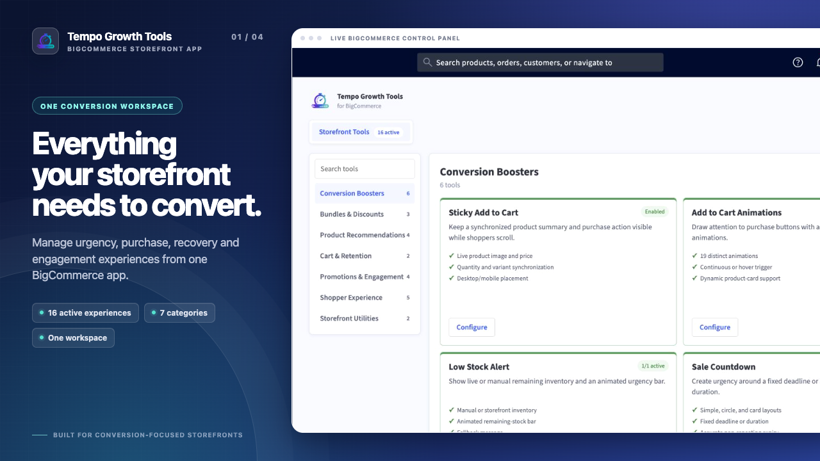Click the Desktop/mobile placement item
This screenshot has width=820, height=461.
(488, 279)
